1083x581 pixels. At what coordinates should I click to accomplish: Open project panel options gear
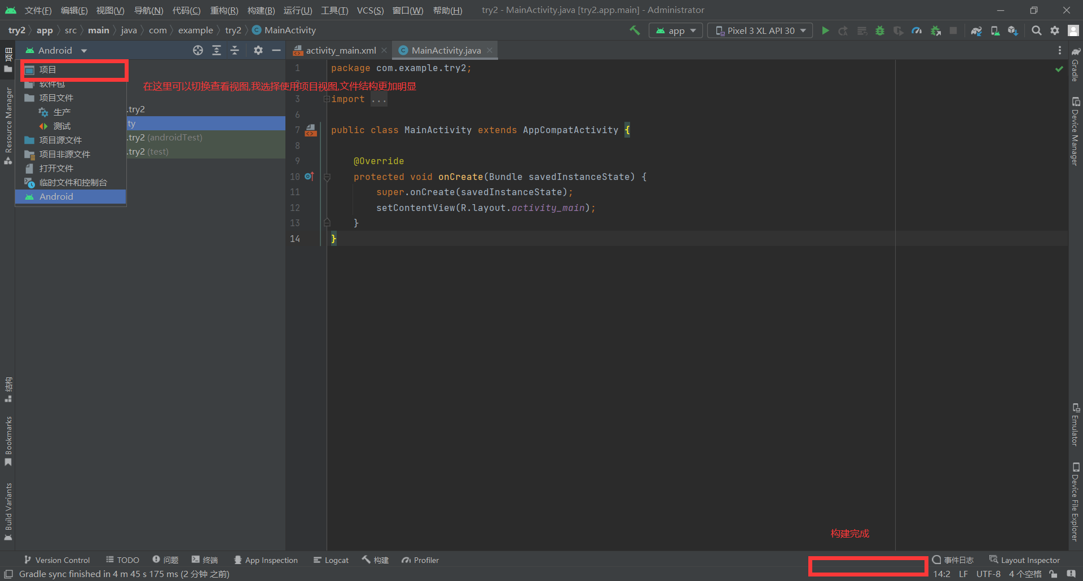pyautogui.click(x=258, y=50)
